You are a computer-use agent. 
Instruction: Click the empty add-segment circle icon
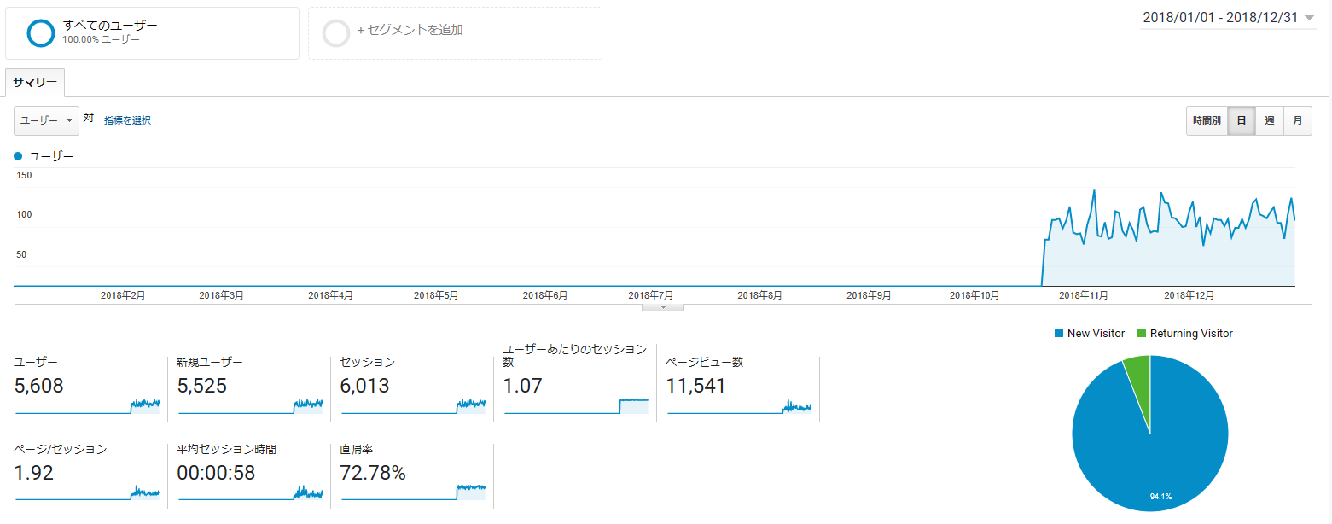pyautogui.click(x=336, y=32)
